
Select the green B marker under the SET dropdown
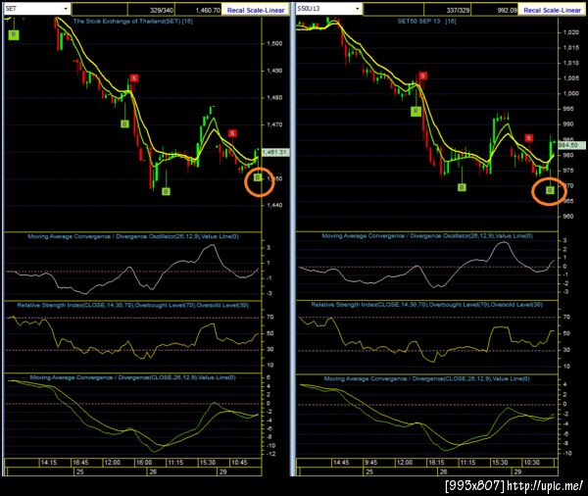click(14, 35)
